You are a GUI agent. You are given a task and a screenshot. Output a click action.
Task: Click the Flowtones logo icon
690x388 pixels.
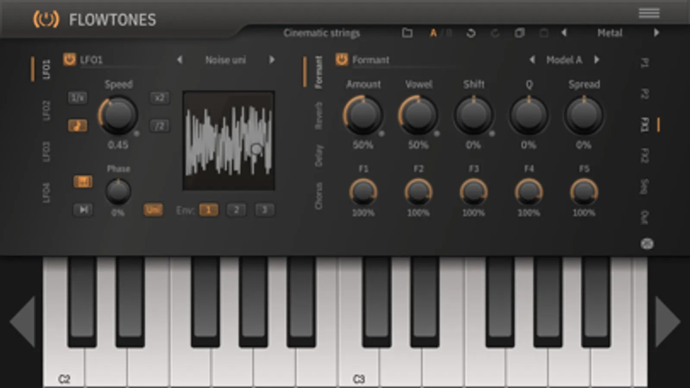coord(46,19)
